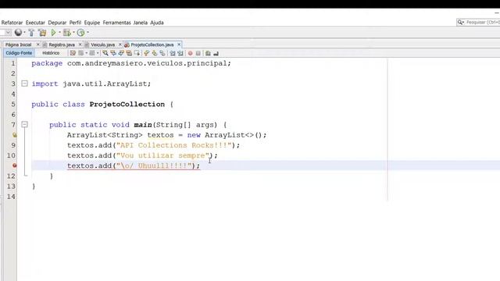
Task: Stop macro recording with gray square icon
Action: coord(198,53)
